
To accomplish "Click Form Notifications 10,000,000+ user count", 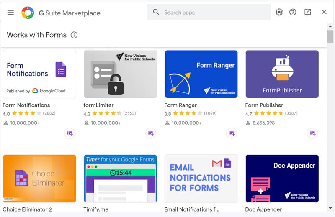I will (x=25, y=123).
